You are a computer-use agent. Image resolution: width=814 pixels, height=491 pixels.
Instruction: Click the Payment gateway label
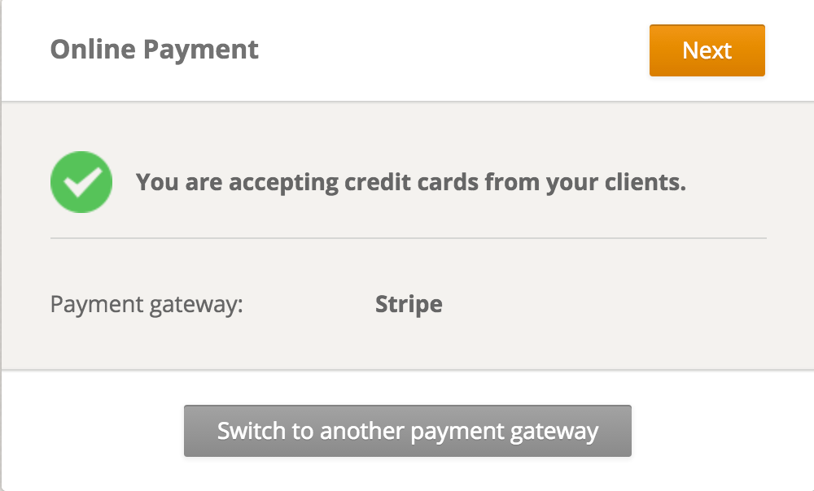point(147,304)
